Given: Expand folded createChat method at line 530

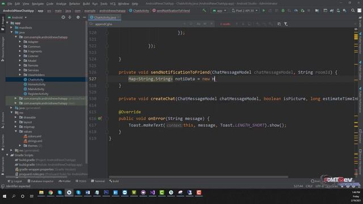Looking at the screenshot, I should 107,99.
